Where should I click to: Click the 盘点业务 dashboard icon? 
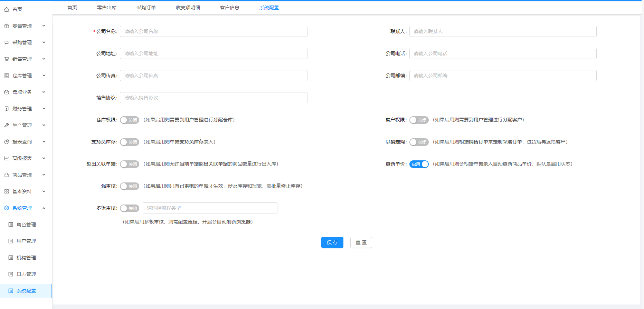pyautogui.click(x=7, y=92)
